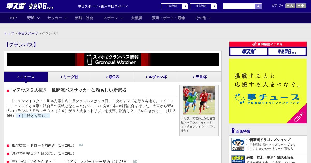311x163 pixels.
Task: Select the 天皇杯 tab
Action: click(200, 77)
